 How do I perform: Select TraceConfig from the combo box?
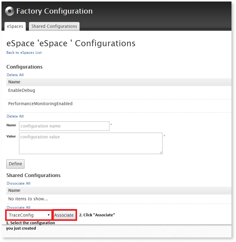(x=29, y=215)
